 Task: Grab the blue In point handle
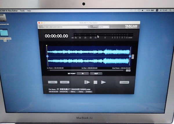click(x=47, y=56)
